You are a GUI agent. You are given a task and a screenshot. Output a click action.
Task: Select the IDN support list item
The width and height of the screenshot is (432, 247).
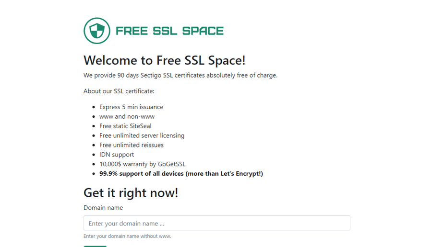pos(117,155)
